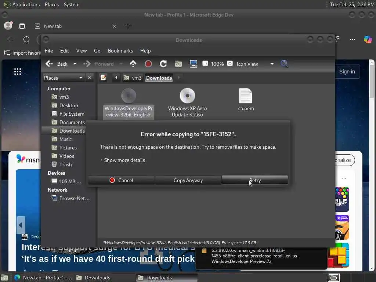Screen dimensions: 376x282
Task: Click Sign in on the MSN page
Action: coord(347,72)
